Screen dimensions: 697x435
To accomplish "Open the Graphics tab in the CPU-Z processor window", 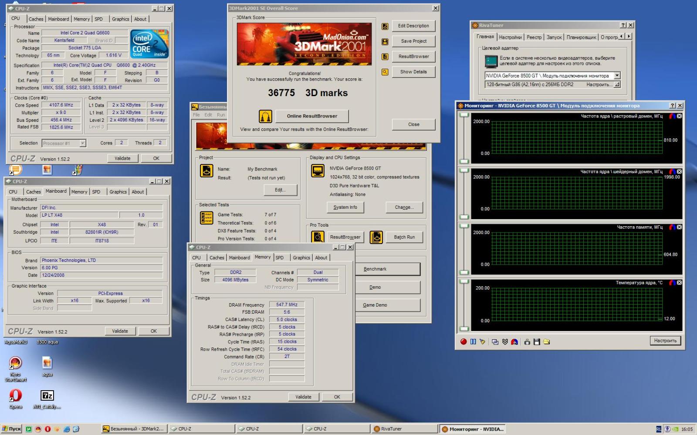I will [120, 19].
